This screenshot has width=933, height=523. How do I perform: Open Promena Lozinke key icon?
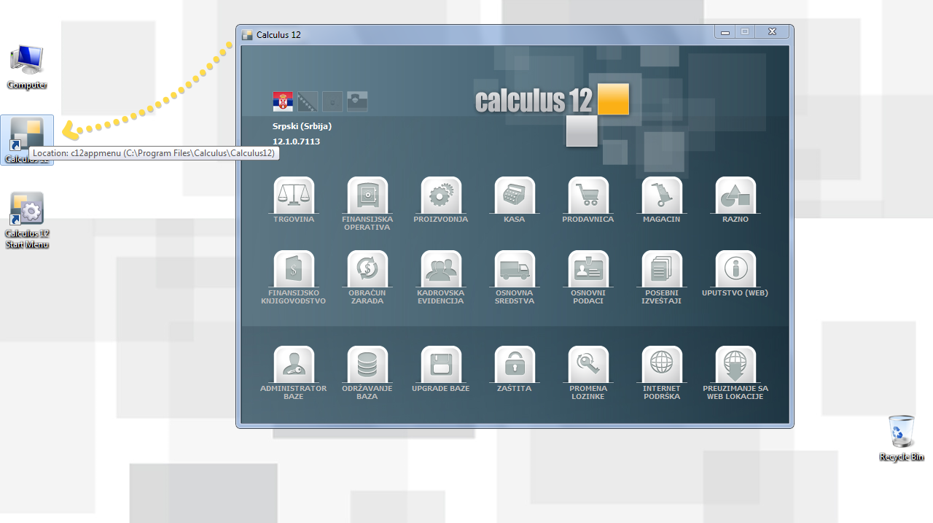pos(588,365)
